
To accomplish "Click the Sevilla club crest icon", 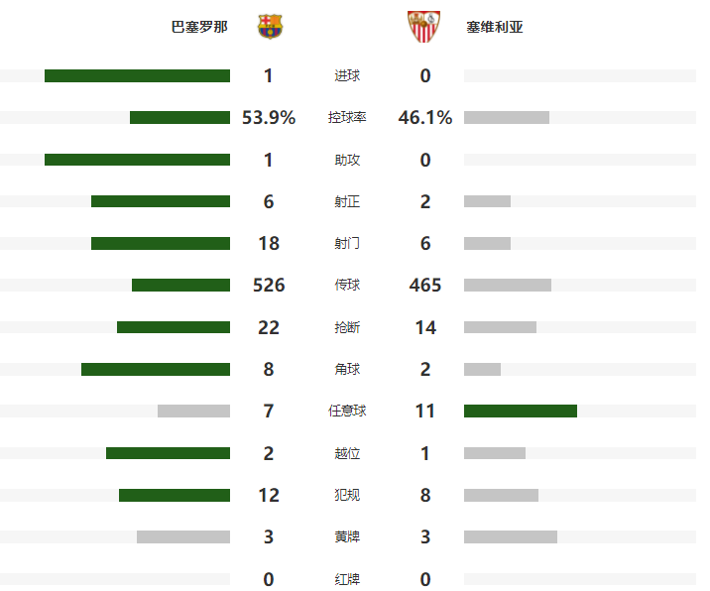I will click(423, 27).
